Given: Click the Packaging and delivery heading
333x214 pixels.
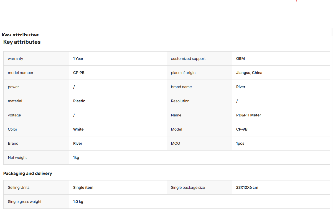Looking at the screenshot, I should click(x=28, y=173).
